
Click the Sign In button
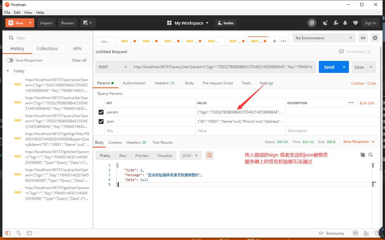pos(370,23)
